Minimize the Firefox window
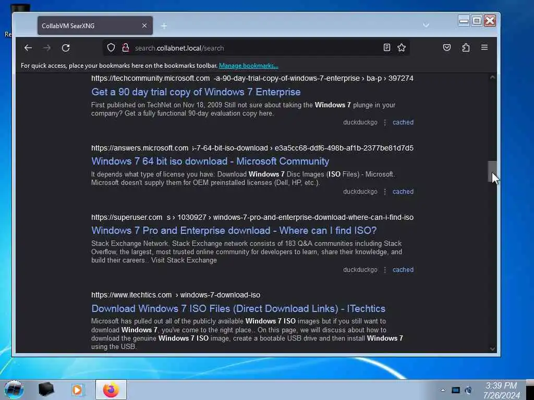The height and width of the screenshot is (400, 534). pos(464,21)
